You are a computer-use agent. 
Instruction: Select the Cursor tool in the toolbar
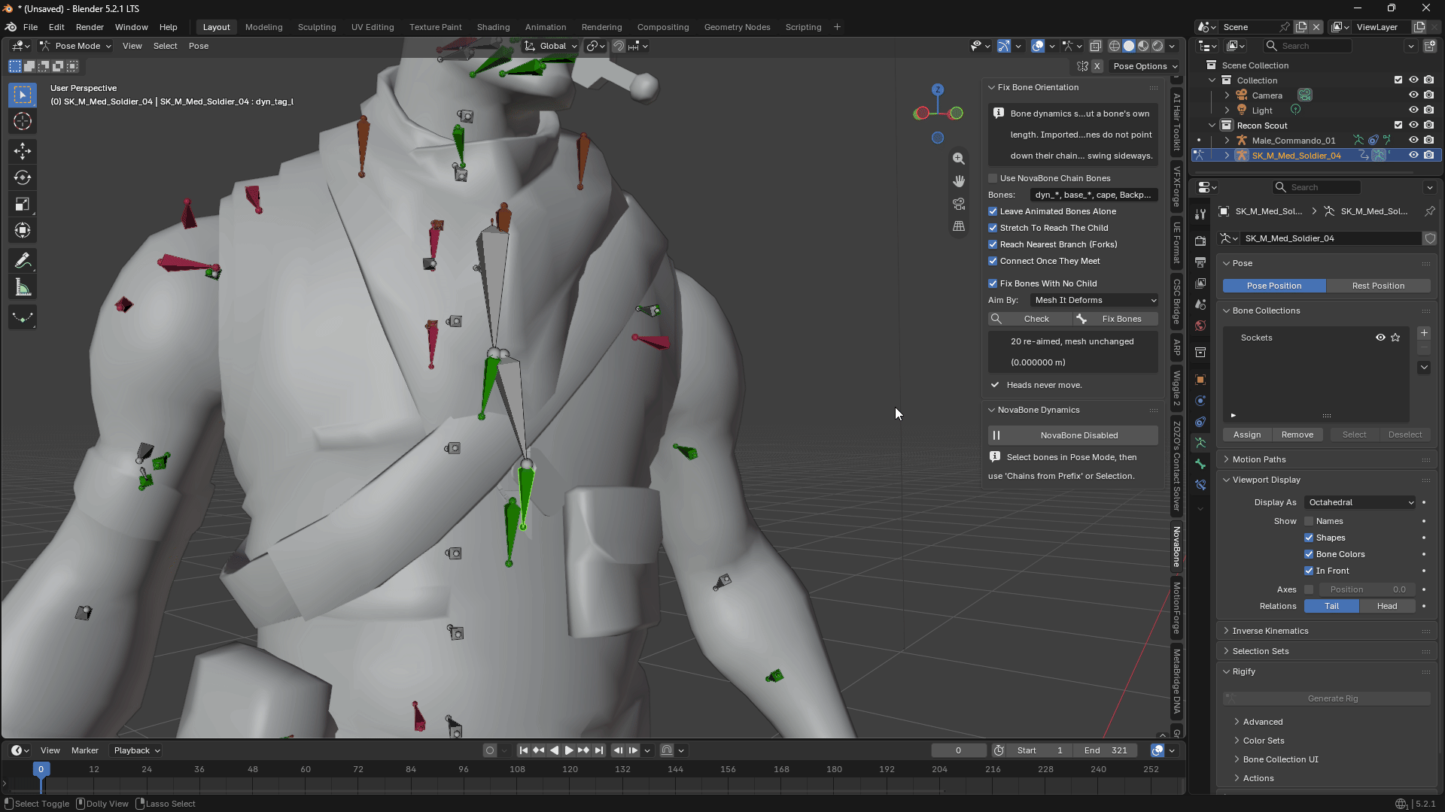[x=23, y=122]
